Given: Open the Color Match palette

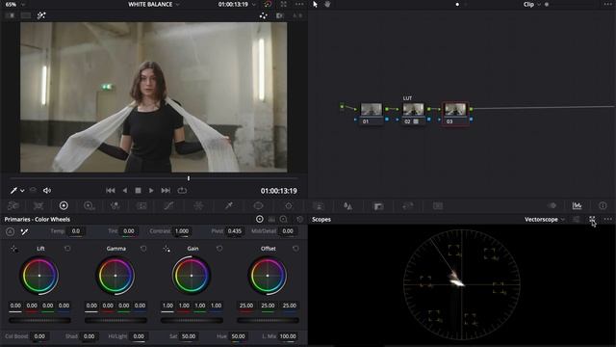Looking at the screenshot, I should [38, 205].
